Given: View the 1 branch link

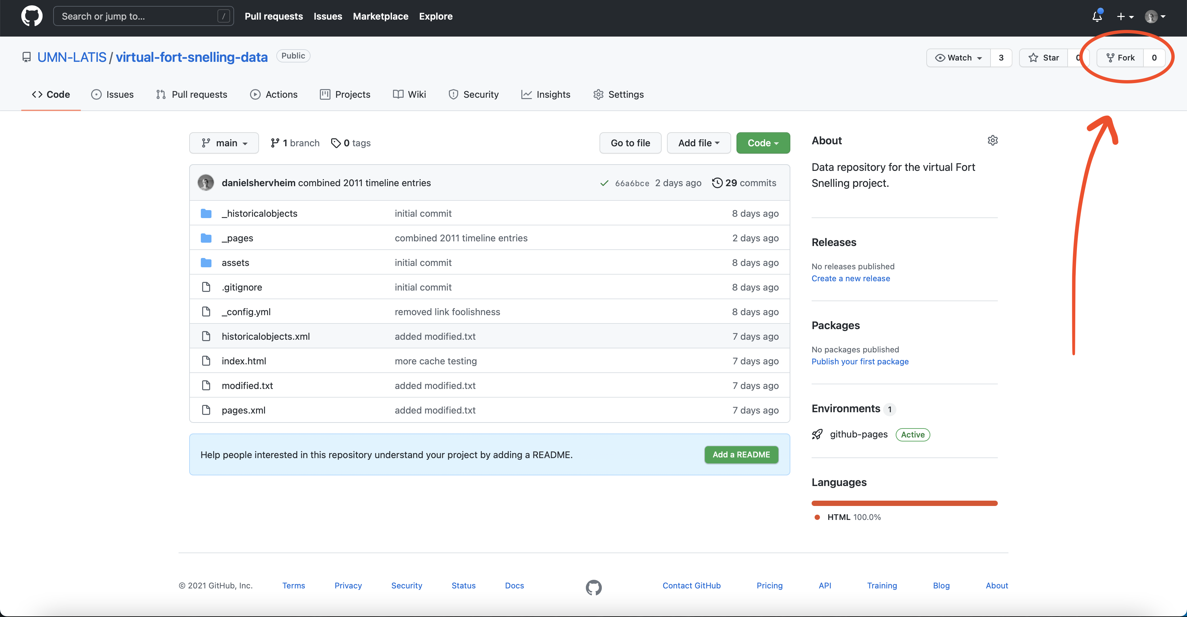Looking at the screenshot, I should (295, 143).
